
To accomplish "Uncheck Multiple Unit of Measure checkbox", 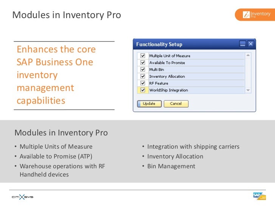I will pos(143,56).
